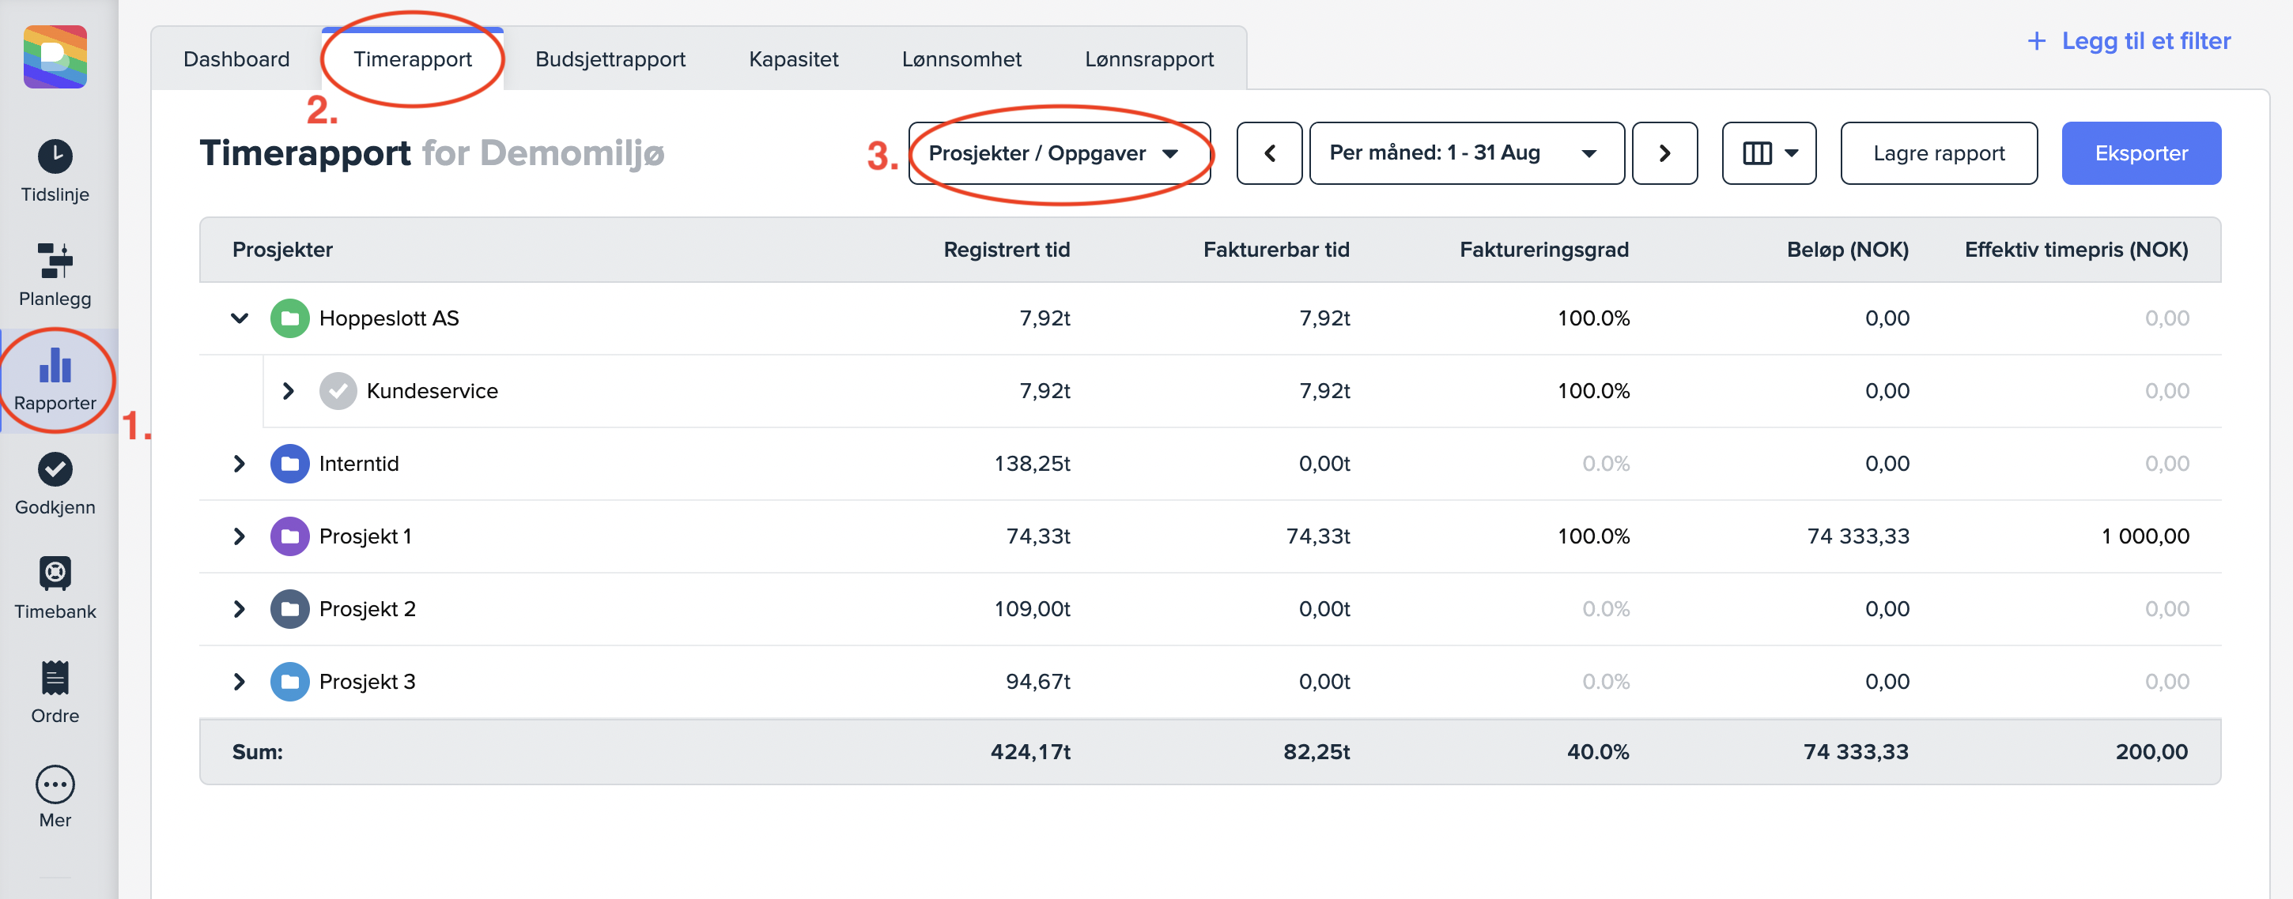Collapse the Hoppeslott AS project row
The width and height of the screenshot is (2293, 899).
coord(240,318)
